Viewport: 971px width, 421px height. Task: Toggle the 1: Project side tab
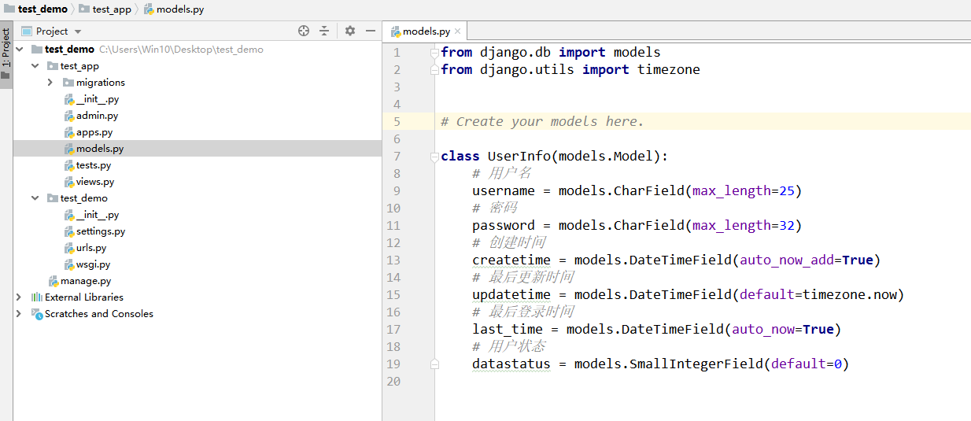tap(6, 54)
